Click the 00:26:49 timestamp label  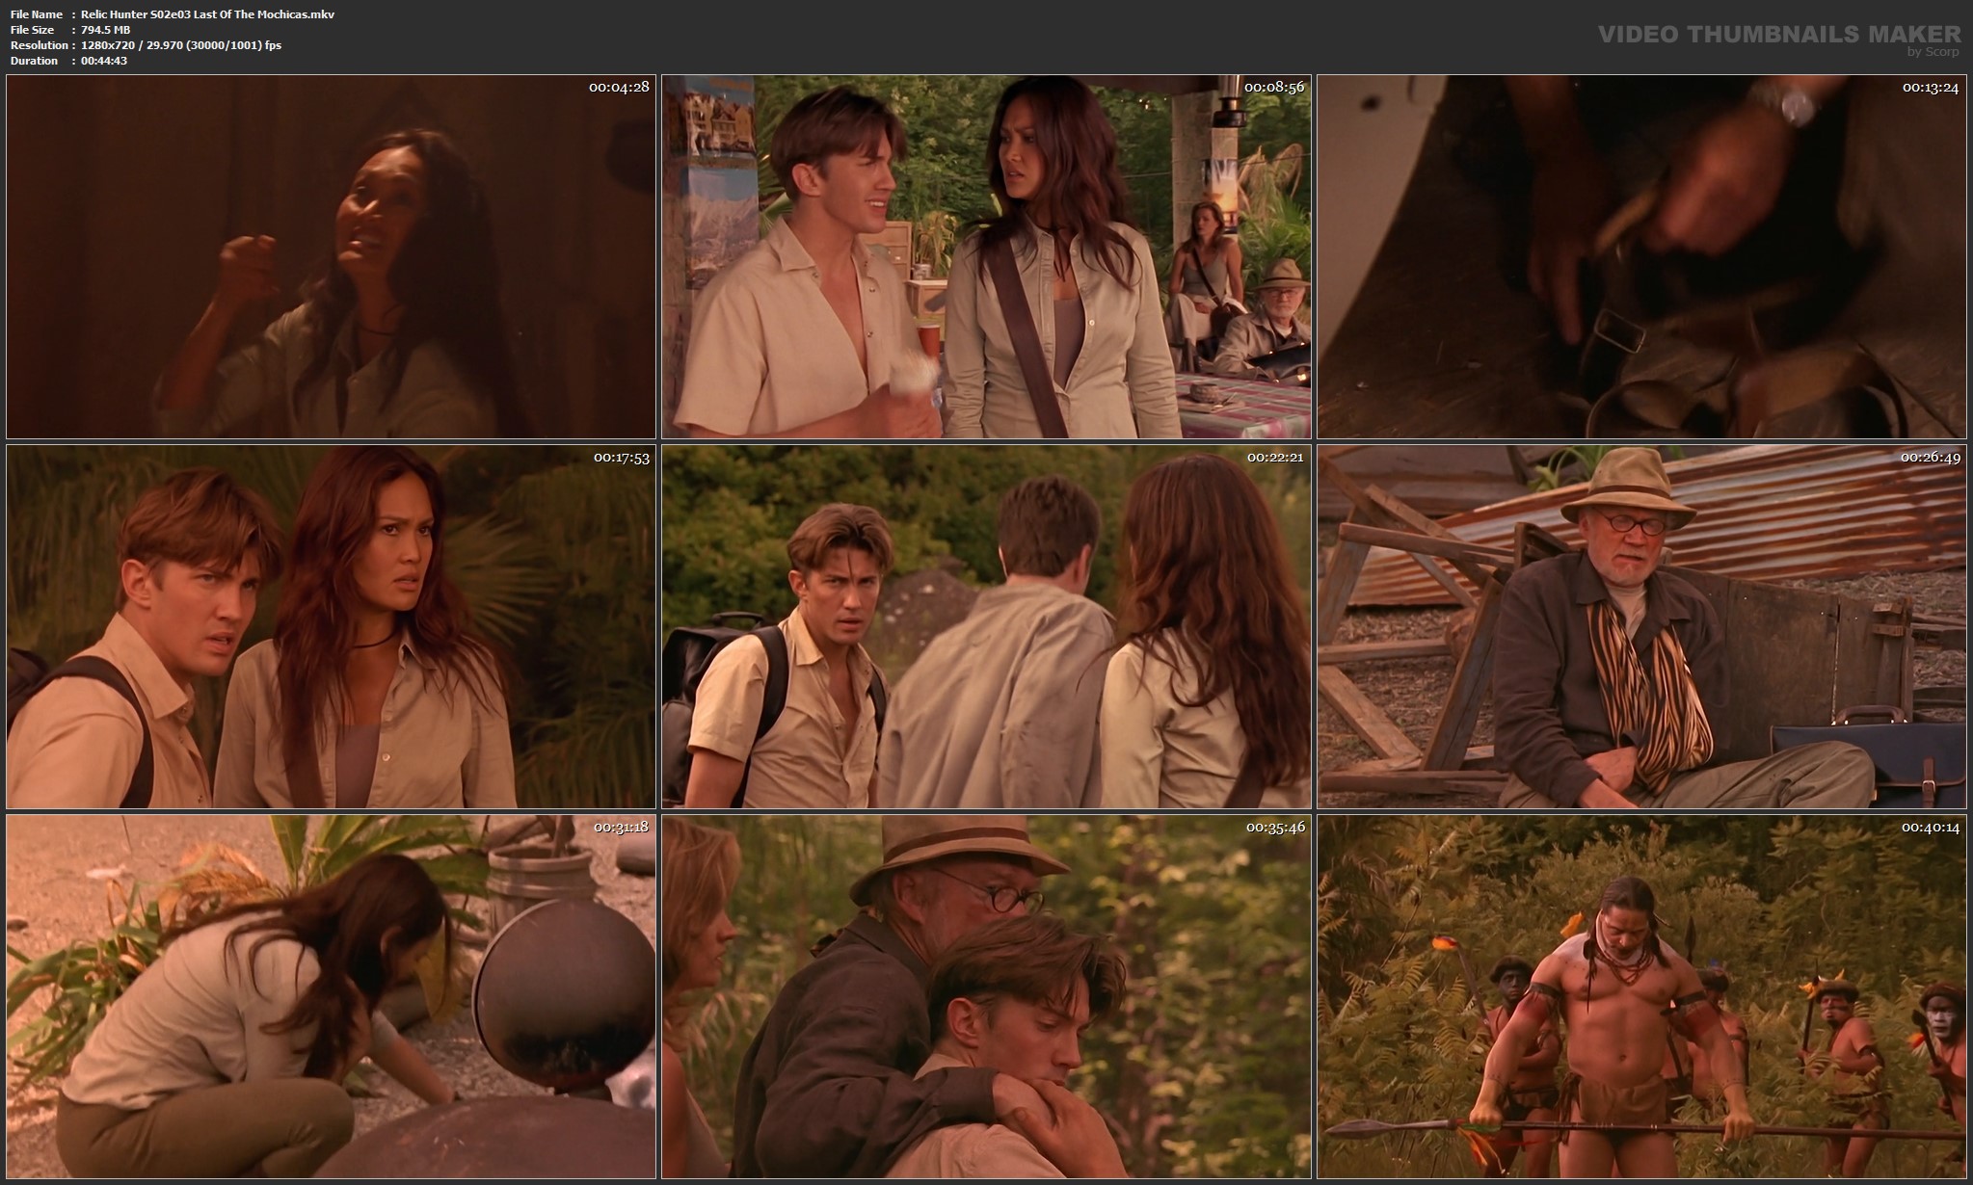click(1931, 457)
